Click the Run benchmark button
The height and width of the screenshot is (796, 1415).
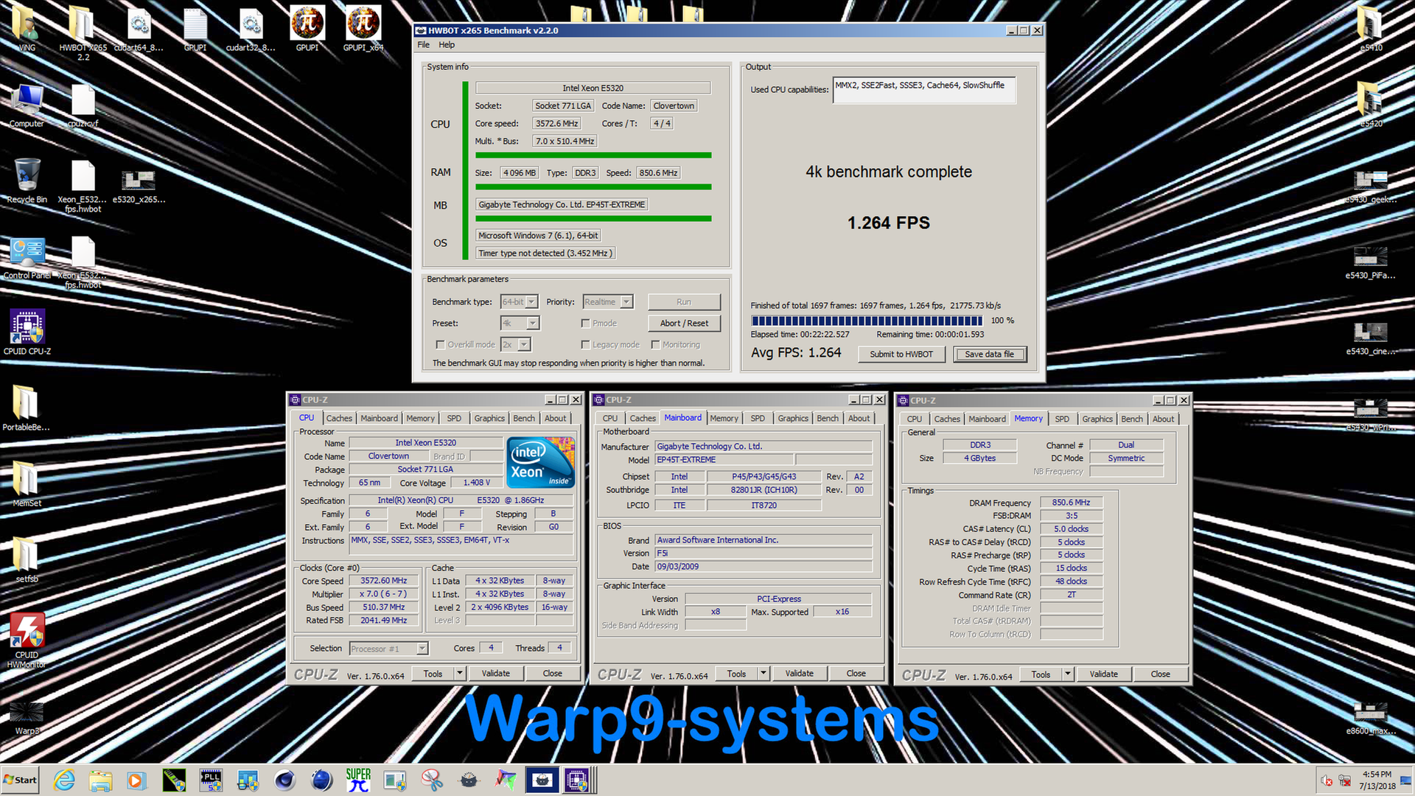tap(684, 302)
